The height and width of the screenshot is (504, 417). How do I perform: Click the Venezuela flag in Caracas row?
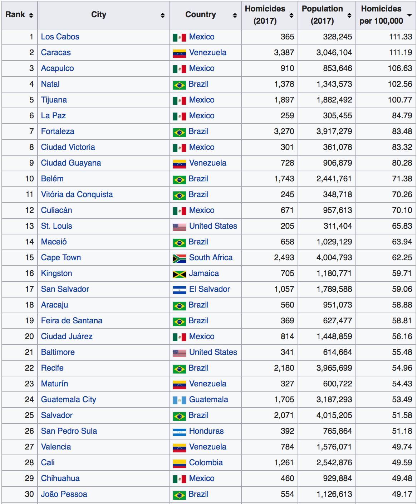click(x=179, y=53)
